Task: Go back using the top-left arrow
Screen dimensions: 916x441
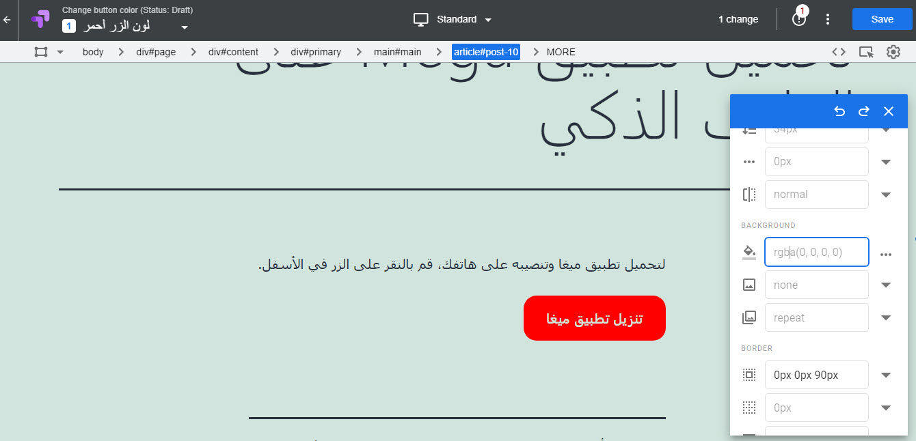Action: pyautogui.click(x=7, y=20)
